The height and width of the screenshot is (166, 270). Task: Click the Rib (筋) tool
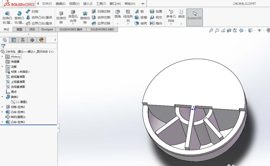pyautogui.click(x=140, y=12)
